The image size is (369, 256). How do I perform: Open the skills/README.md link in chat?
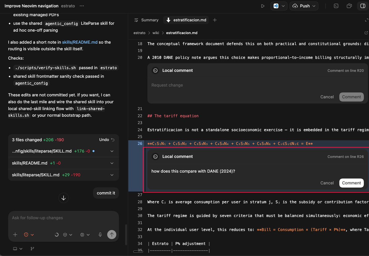(80, 42)
